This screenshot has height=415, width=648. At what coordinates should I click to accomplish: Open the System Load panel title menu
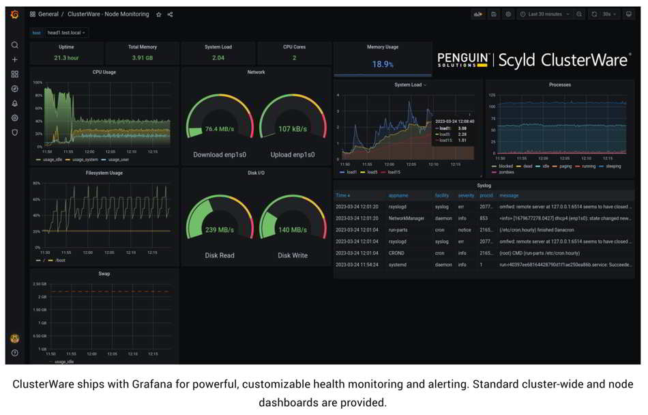pyautogui.click(x=410, y=85)
